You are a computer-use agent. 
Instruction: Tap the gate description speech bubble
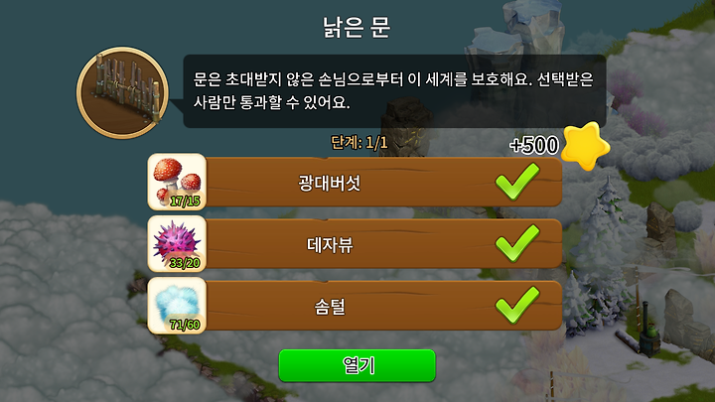click(x=394, y=91)
